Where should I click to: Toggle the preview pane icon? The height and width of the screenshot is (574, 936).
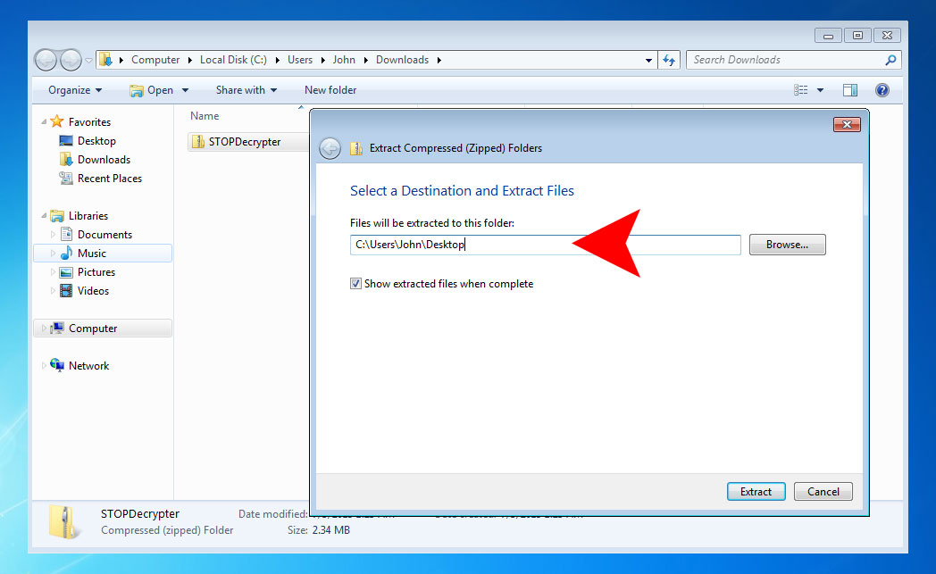tap(850, 90)
